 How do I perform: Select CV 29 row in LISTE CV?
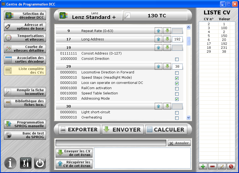click(217, 52)
